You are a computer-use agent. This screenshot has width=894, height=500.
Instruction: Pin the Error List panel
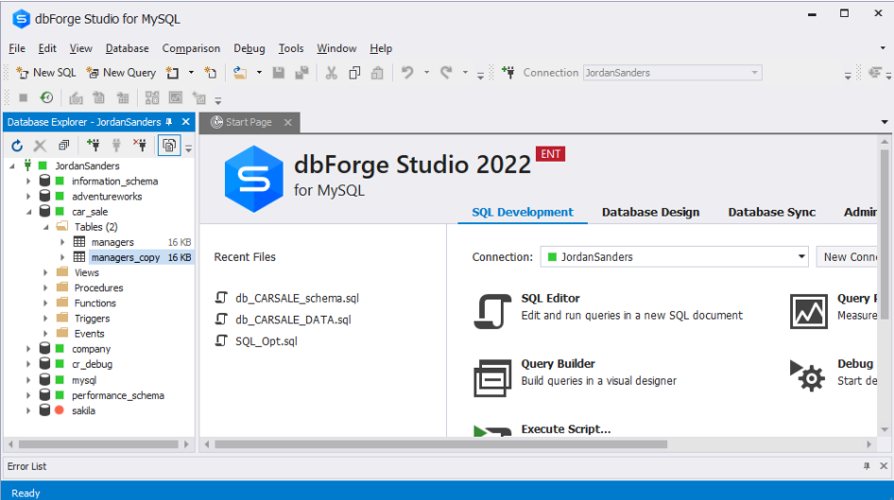(x=867, y=466)
